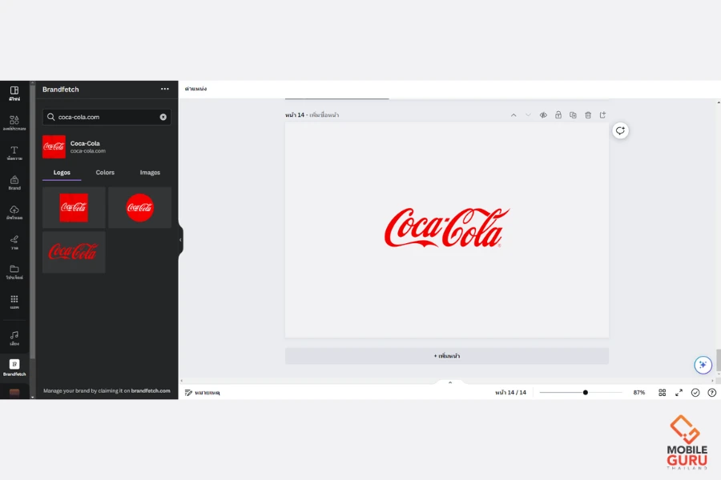This screenshot has height=480, width=721.
Task: Expand the page thumbnails drawer at bottom
Action: [449, 382]
